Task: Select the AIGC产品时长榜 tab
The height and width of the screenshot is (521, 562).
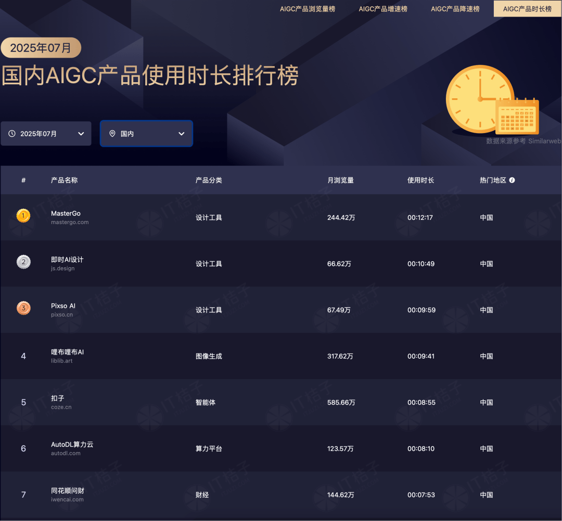Action: [527, 9]
